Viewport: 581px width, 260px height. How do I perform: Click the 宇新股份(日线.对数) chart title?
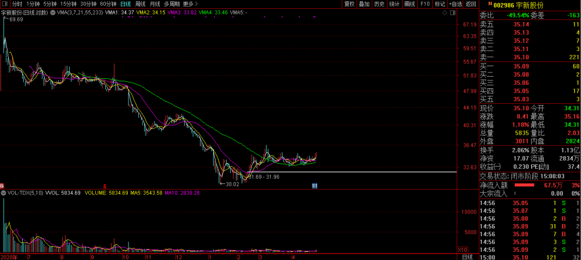click(x=24, y=13)
